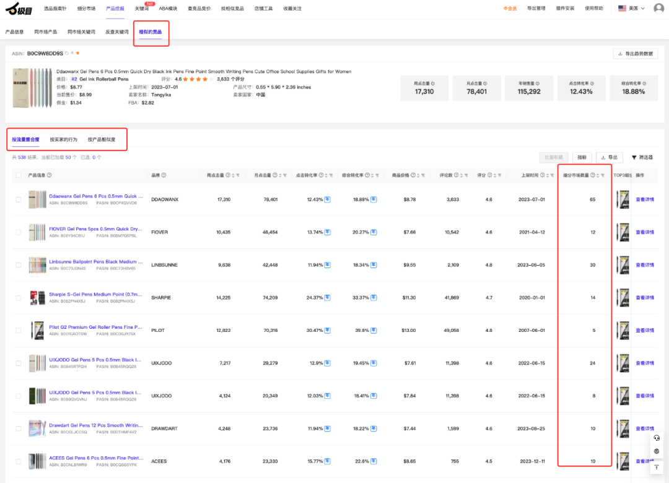Screen dimensions: 669x483
Task: Sort by 细分市场数量 using its sort arrows
Action: pyautogui.click(x=598, y=175)
